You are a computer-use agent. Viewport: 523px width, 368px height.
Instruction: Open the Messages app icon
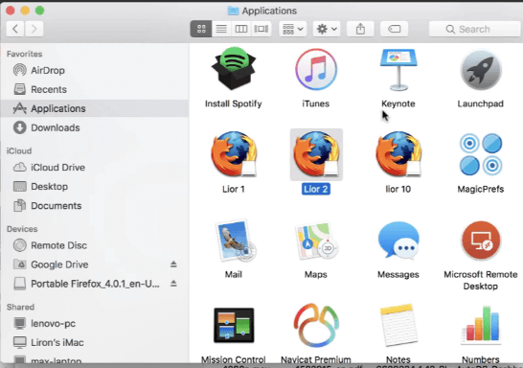(x=398, y=241)
